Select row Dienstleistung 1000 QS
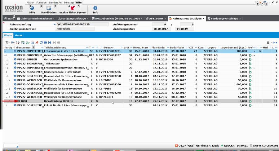 (140, 101)
